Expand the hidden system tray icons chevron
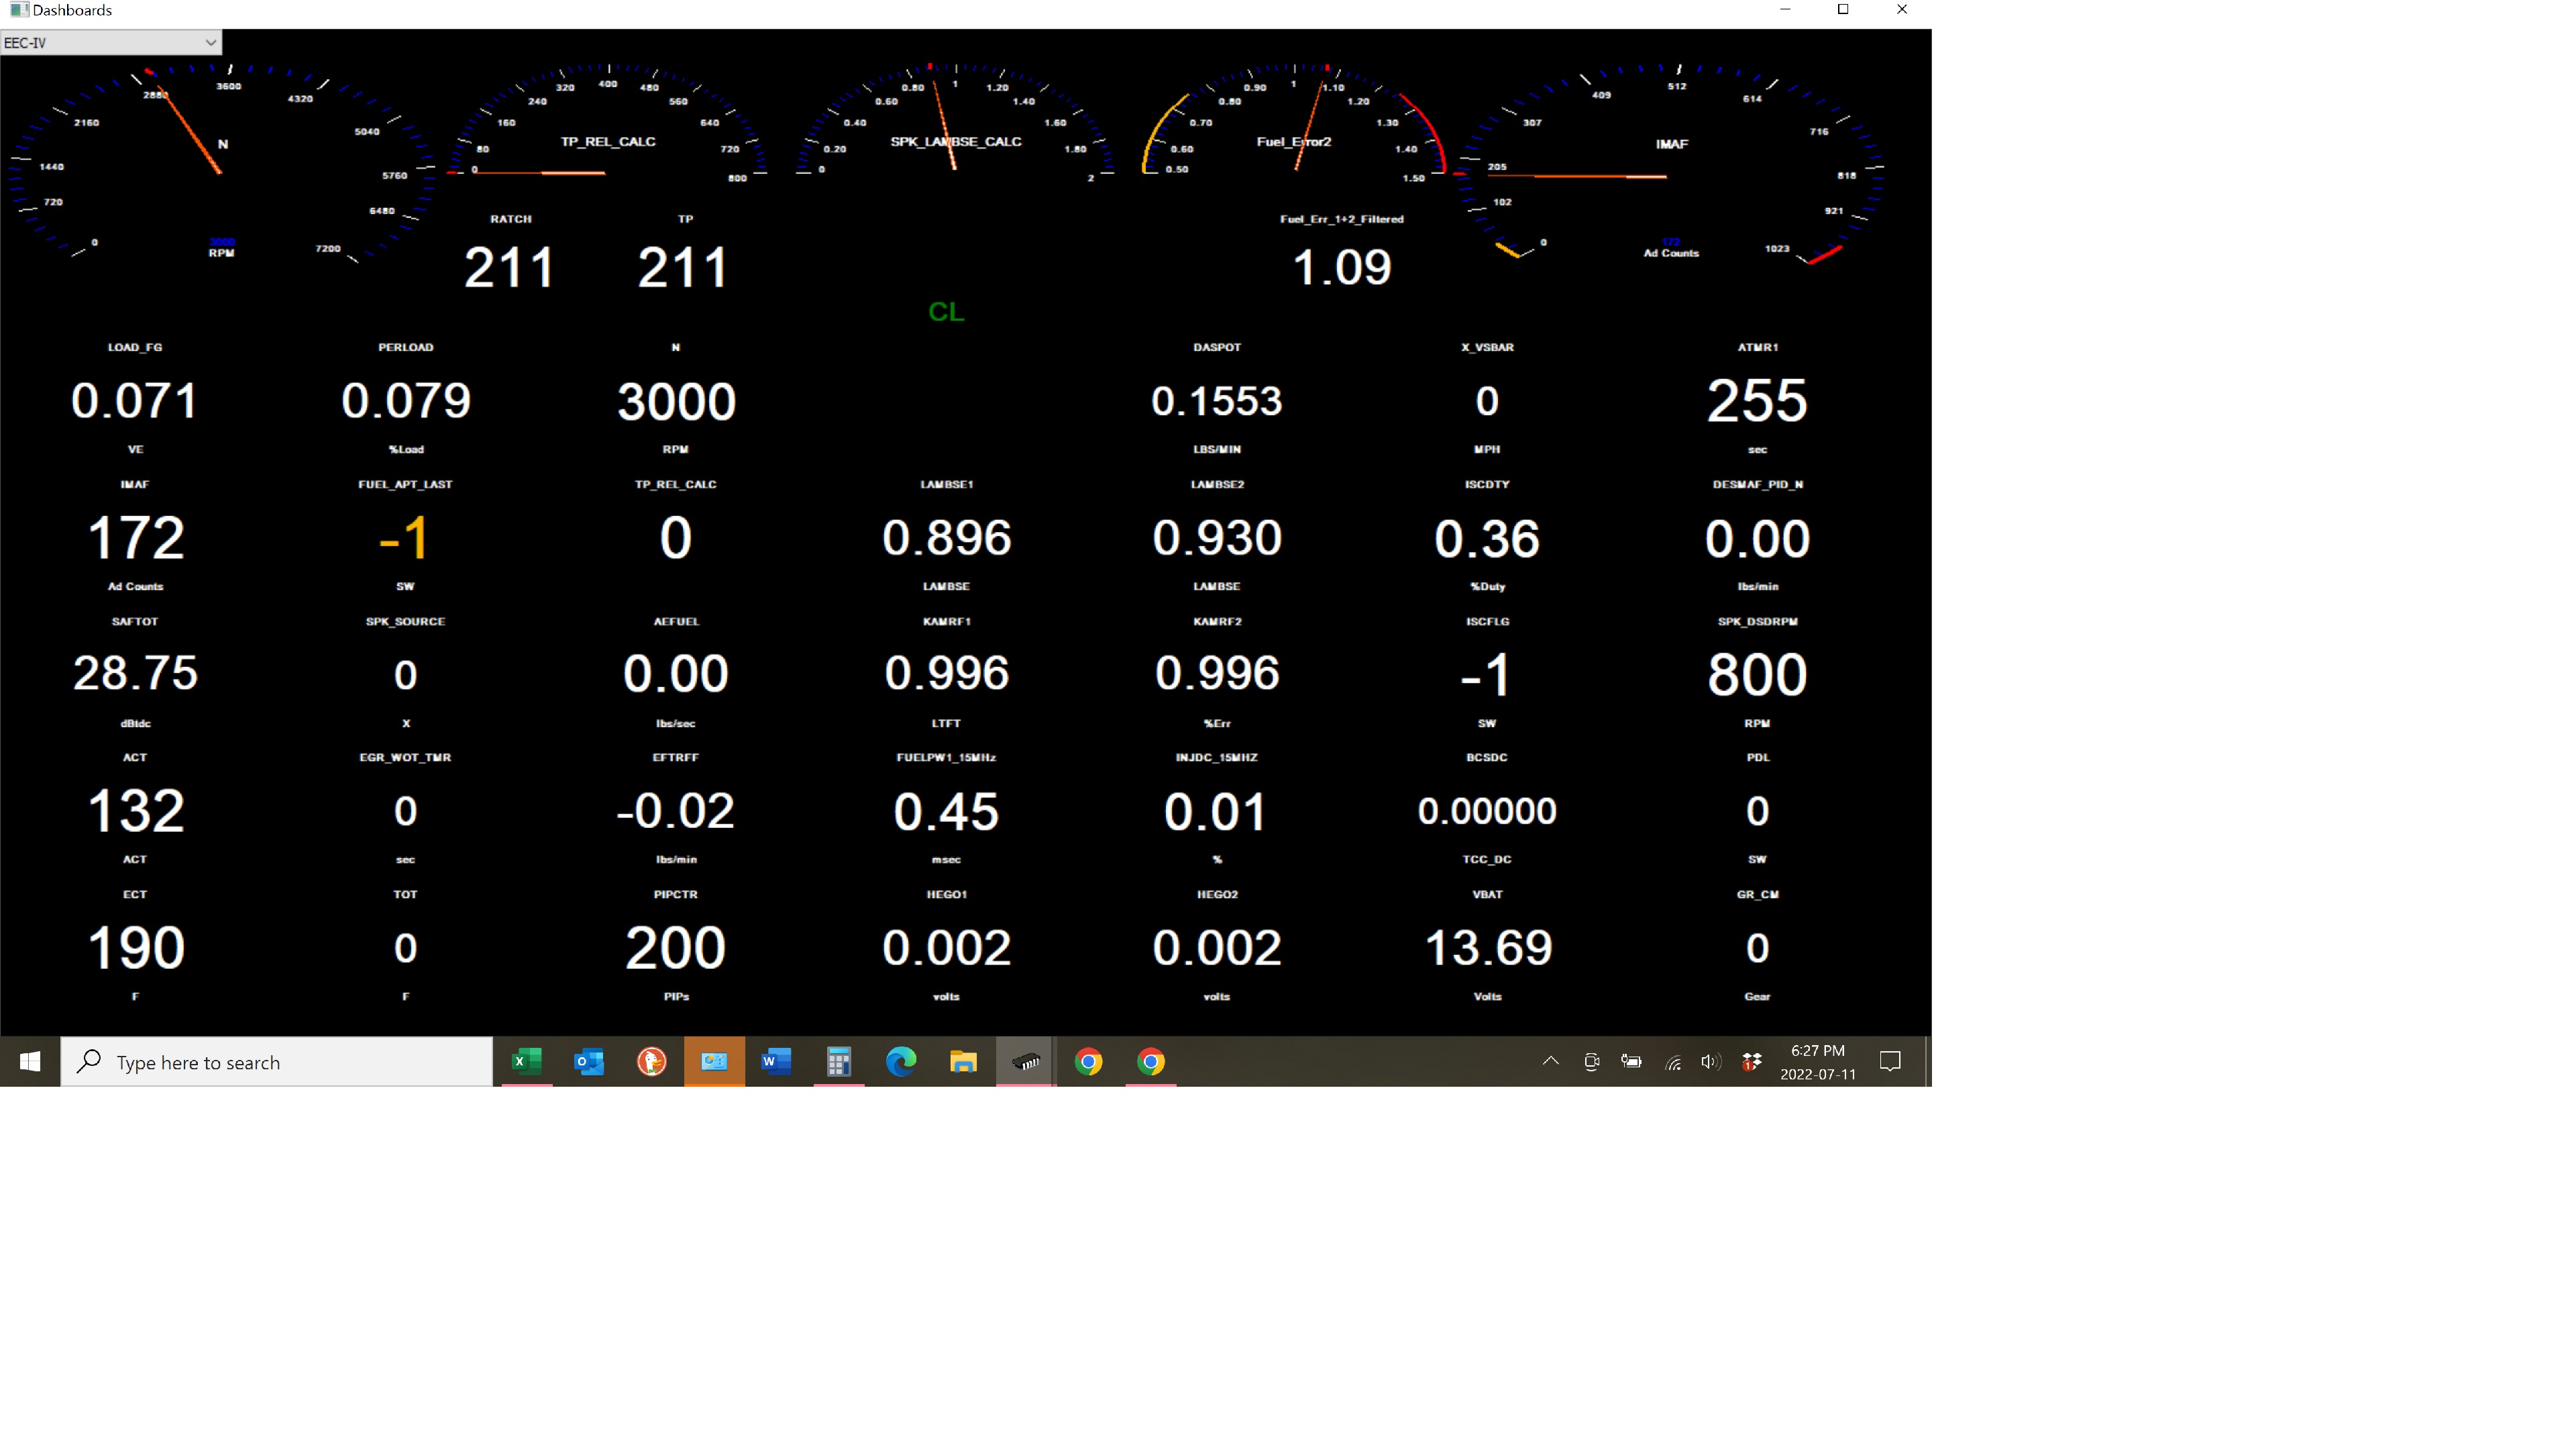This screenshot has height=1449, width=2576. (1550, 1061)
